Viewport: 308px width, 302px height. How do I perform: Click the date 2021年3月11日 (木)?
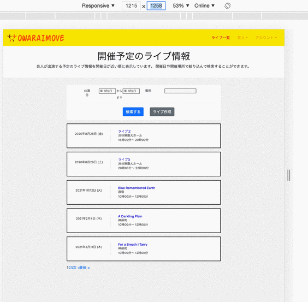(x=89, y=247)
